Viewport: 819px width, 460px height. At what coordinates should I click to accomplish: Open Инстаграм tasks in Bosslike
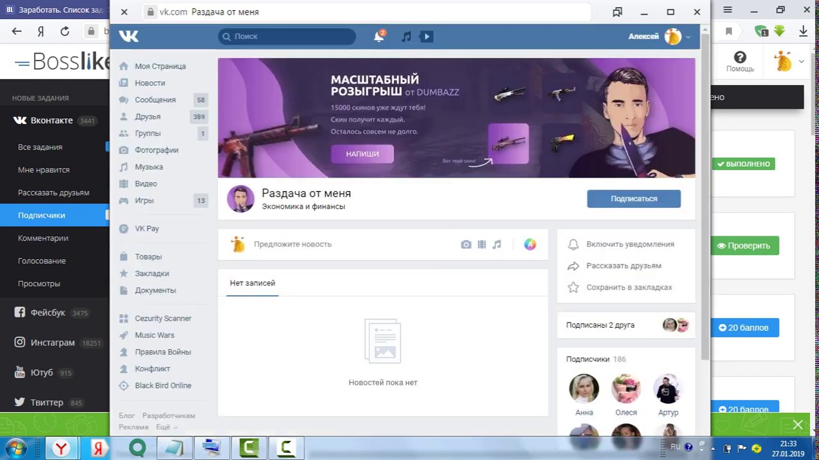(52, 342)
